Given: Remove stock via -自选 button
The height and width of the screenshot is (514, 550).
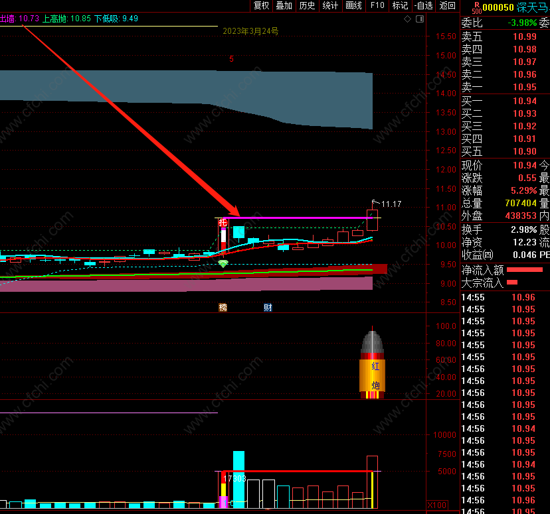Looking at the screenshot, I should coord(423,5).
